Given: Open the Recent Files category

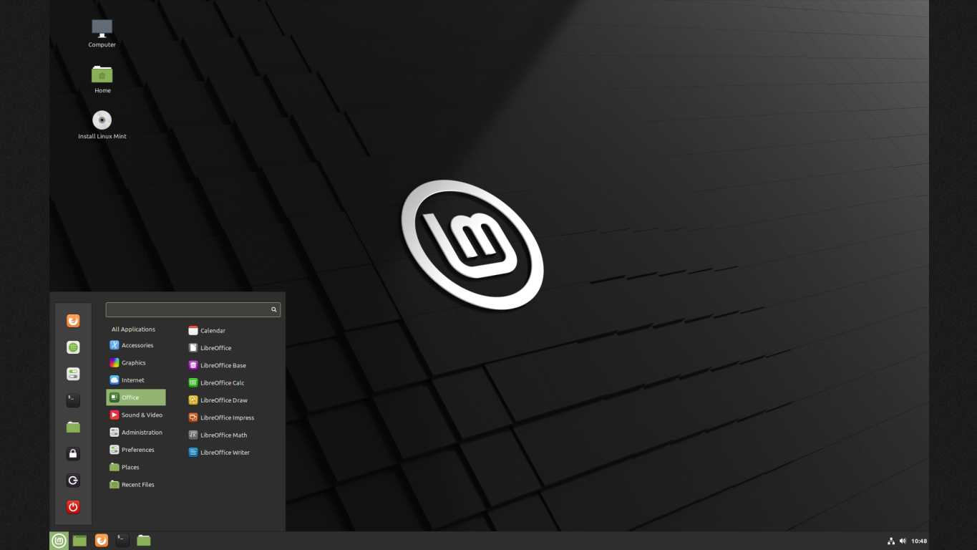Looking at the screenshot, I should [136, 485].
